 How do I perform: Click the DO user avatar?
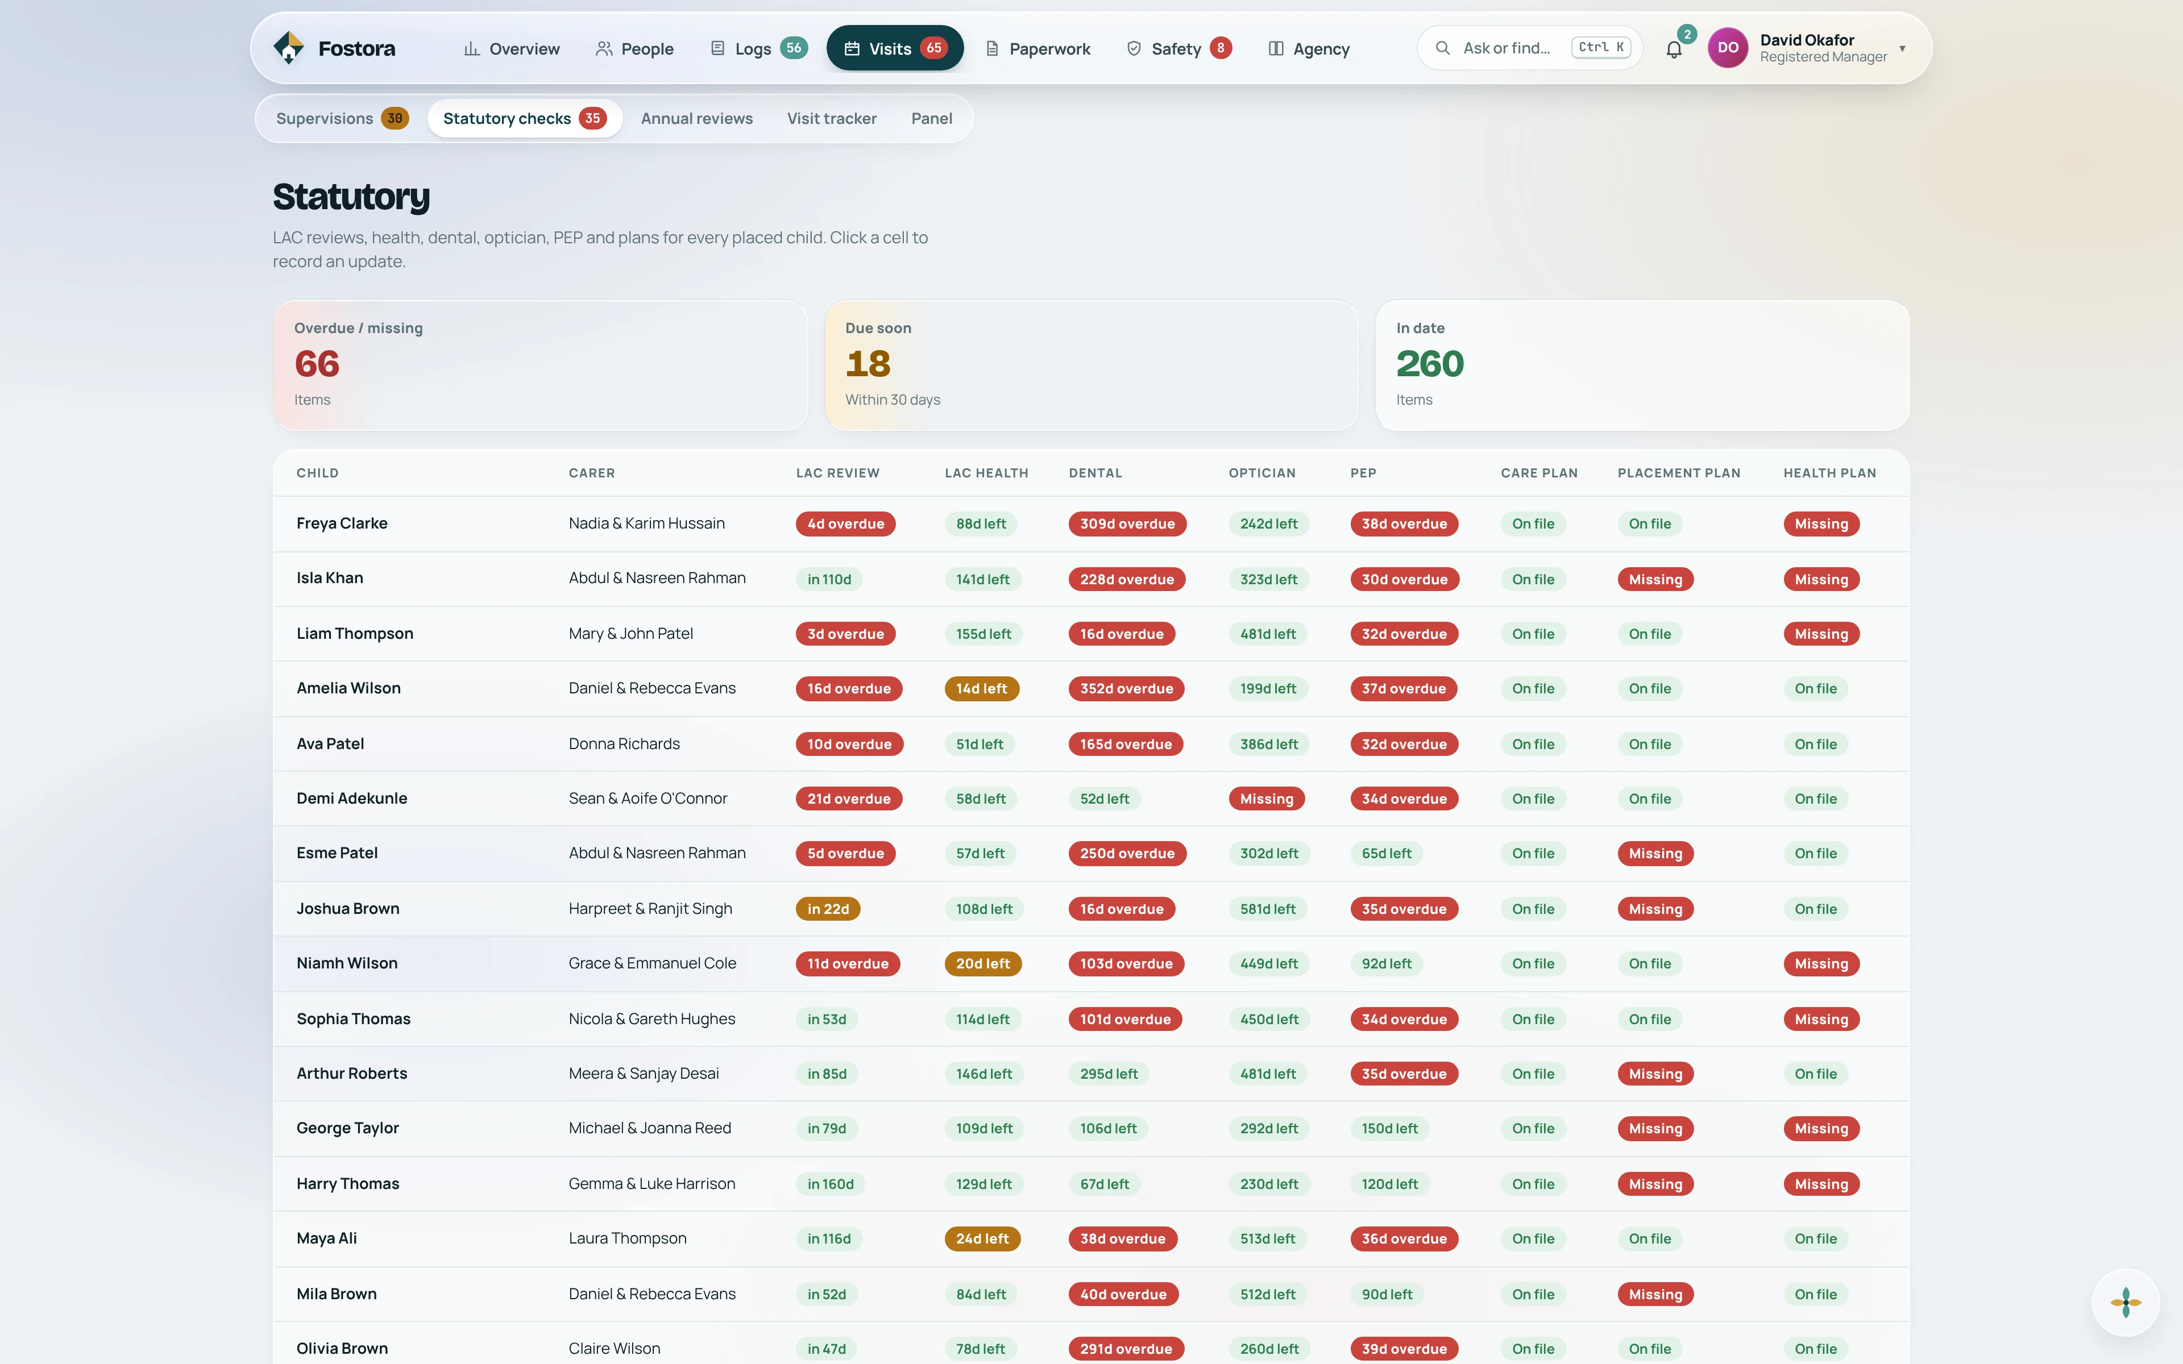click(x=1728, y=48)
